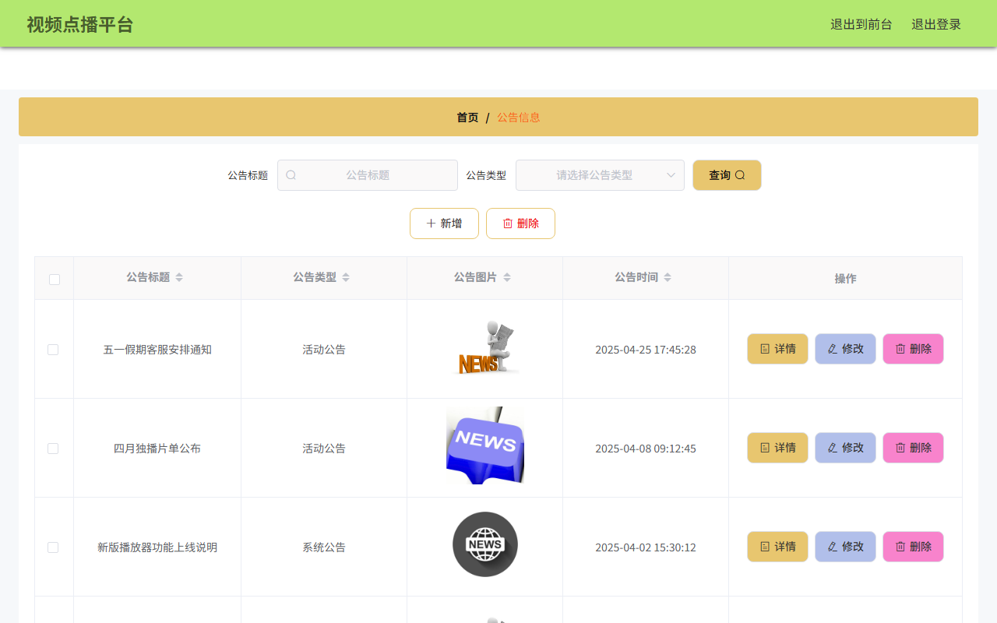The width and height of the screenshot is (997, 623).
Task: Open 详情 for 五一假期客服安排通知
Action: (x=777, y=349)
